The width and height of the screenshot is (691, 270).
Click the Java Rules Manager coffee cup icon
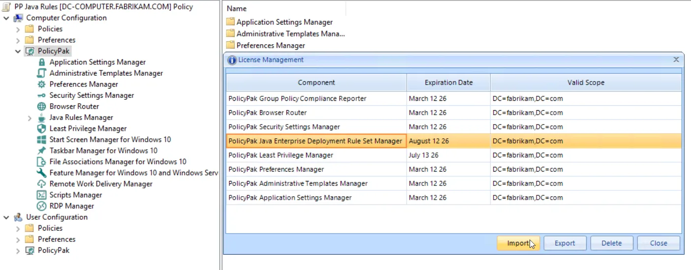[41, 118]
